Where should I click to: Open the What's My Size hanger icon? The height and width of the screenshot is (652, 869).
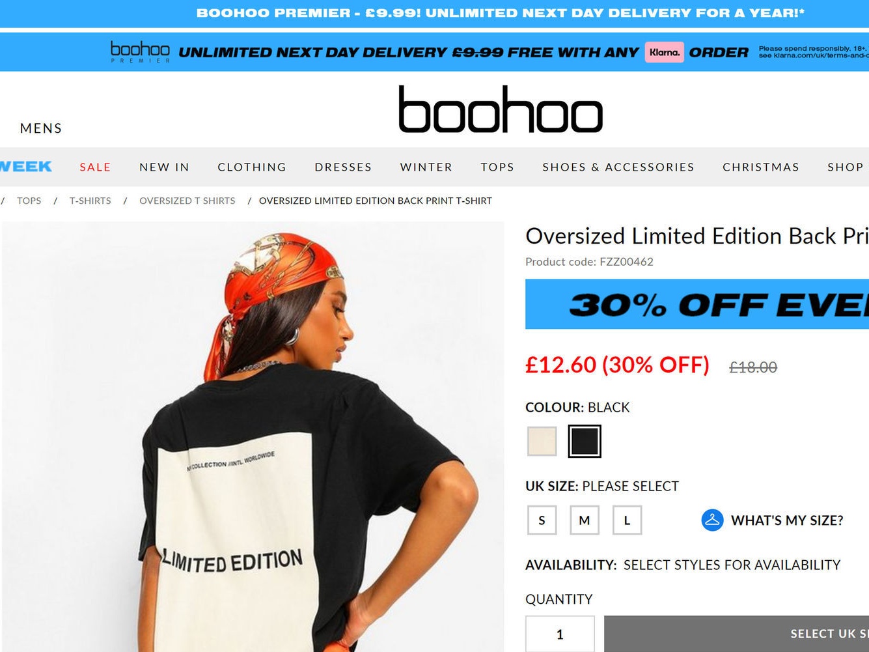pyautogui.click(x=712, y=520)
